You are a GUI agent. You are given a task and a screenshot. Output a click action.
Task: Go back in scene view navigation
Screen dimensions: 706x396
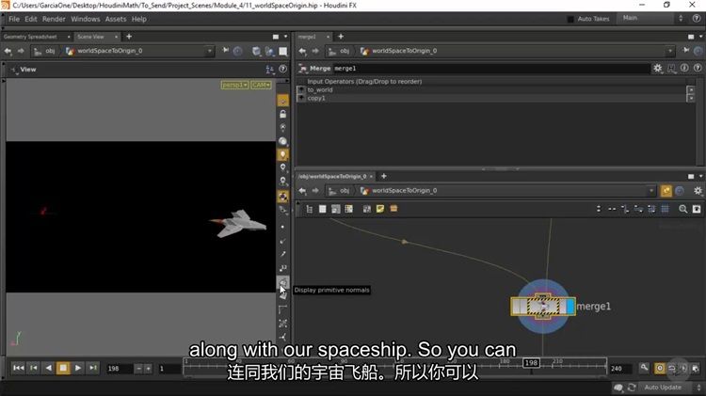click(x=8, y=51)
